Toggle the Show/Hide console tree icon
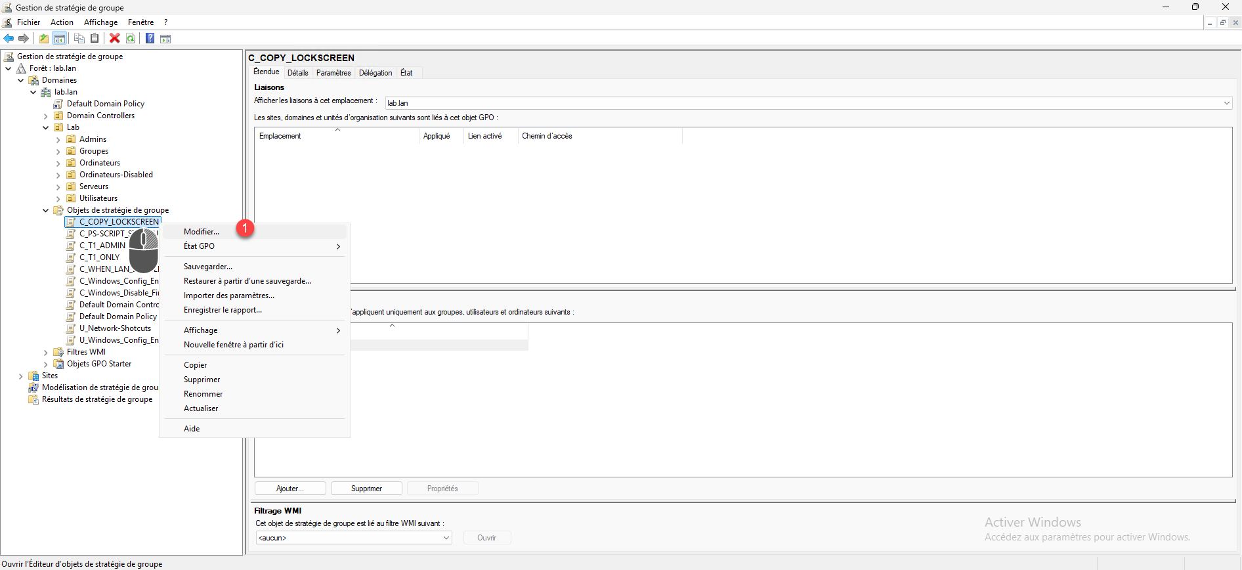 (60, 39)
